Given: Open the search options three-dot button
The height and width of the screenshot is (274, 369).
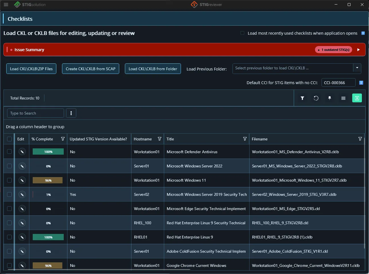Looking at the screenshot, I should pyautogui.click(x=71, y=113).
